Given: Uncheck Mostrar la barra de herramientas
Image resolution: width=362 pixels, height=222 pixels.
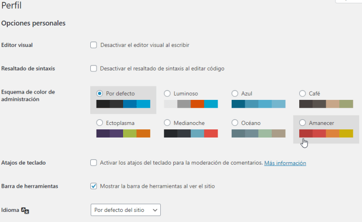Looking at the screenshot, I should 94,186.
